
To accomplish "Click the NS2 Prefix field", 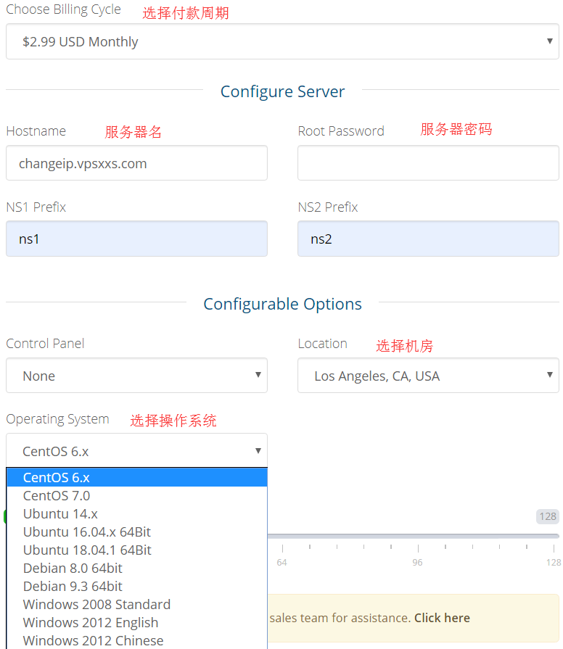I will point(428,239).
